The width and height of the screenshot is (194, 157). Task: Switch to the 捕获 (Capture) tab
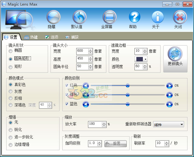[72, 37]
